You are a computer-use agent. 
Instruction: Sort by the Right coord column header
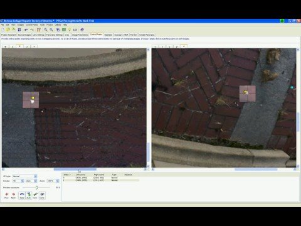(99, 175)
